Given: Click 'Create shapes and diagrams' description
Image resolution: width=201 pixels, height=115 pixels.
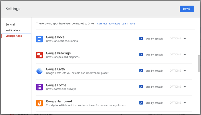Looking at the screenshot, I should (63, 57).
